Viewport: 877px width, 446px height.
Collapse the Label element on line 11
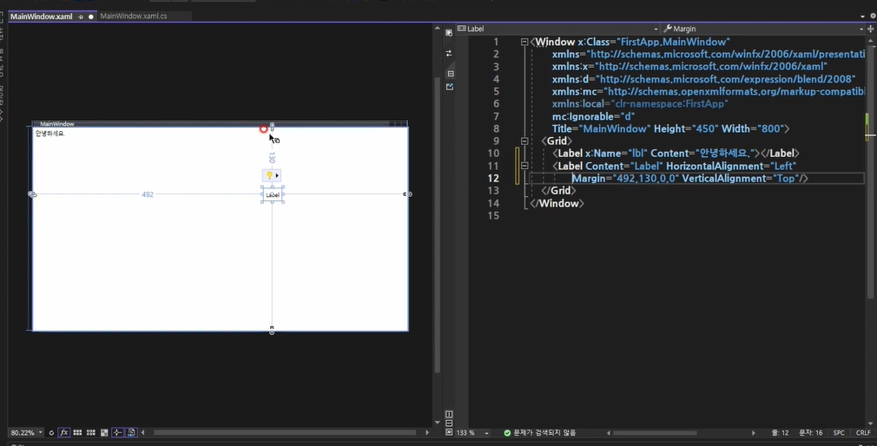click(x=524, y=166)
